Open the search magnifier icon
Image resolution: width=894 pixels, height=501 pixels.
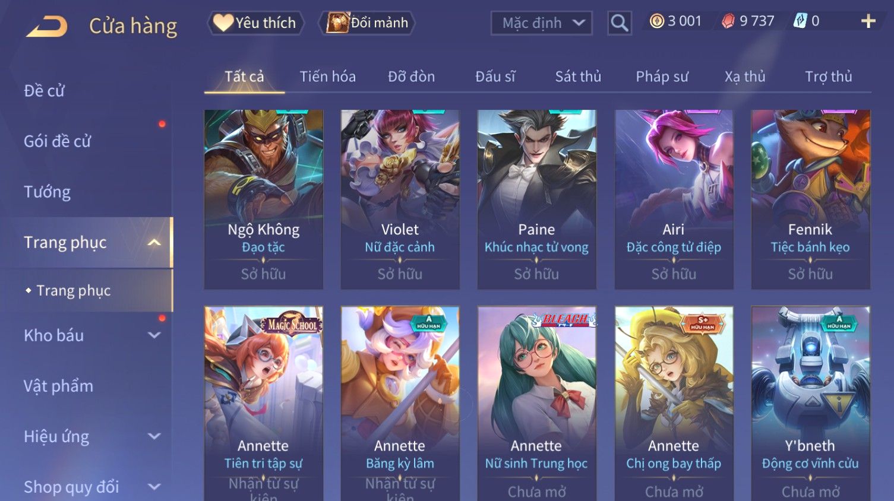coord(619,23)
